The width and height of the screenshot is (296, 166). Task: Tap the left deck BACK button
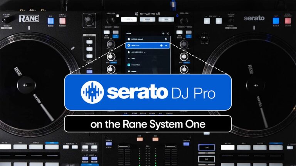106,32
